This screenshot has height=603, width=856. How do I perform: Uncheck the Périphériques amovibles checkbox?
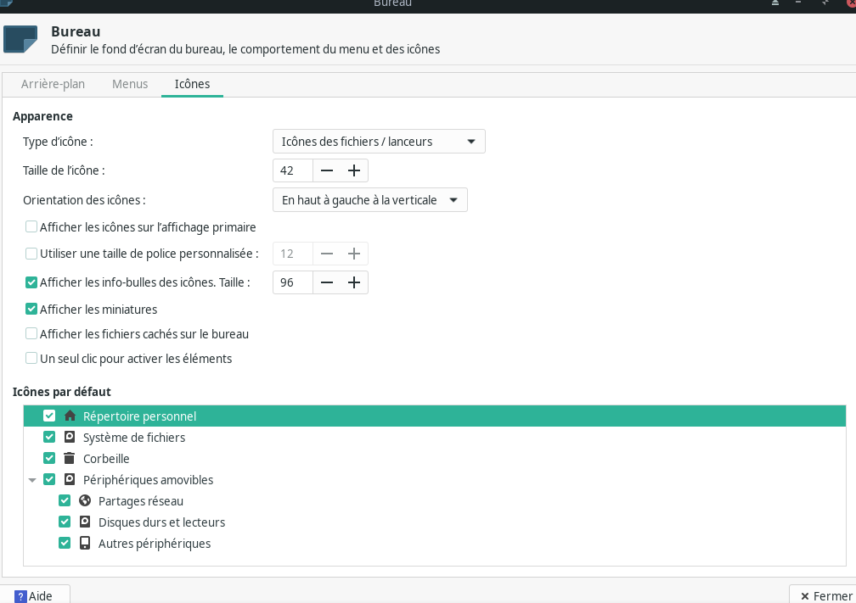pyautogui.click(x=49, y=479)
